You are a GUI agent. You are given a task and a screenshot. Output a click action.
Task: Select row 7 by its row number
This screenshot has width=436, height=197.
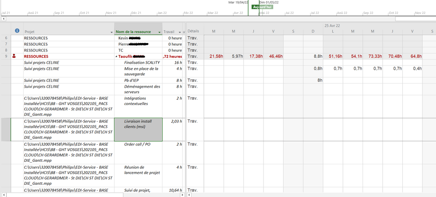[x=6, y=44]
